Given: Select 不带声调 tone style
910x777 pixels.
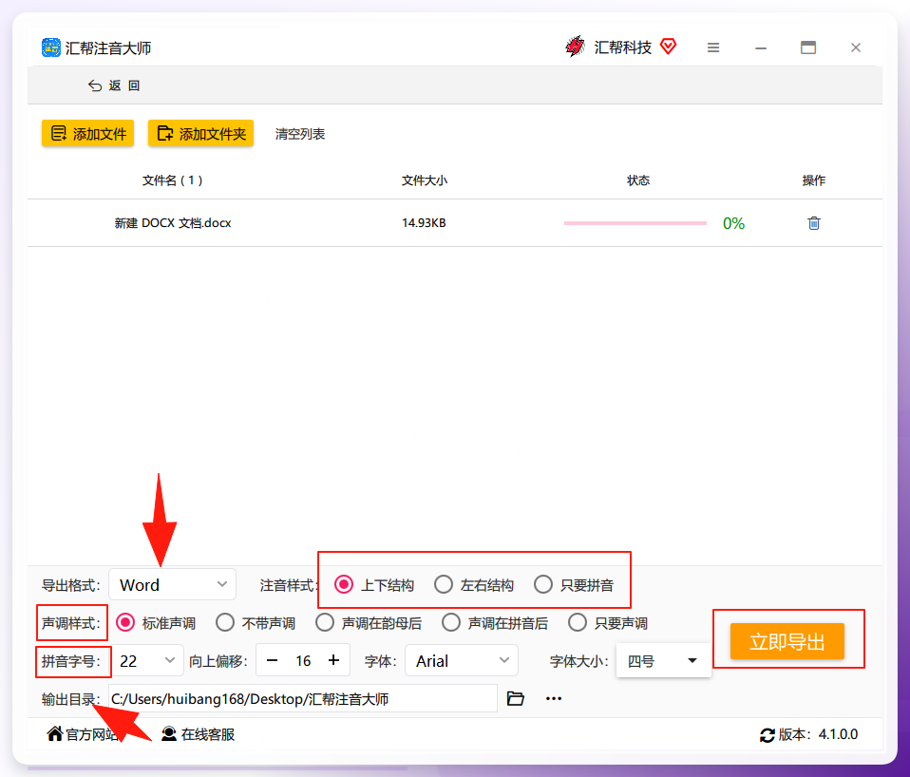Looking at the screenshot, I should point(256,623).
